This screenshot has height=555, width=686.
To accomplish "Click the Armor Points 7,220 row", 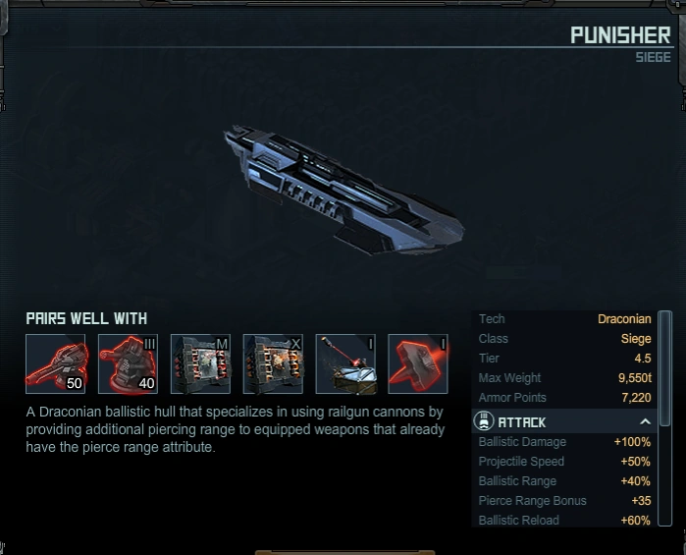I will [x=564, y=397].
